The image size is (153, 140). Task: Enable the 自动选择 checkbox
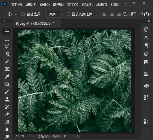23,14
